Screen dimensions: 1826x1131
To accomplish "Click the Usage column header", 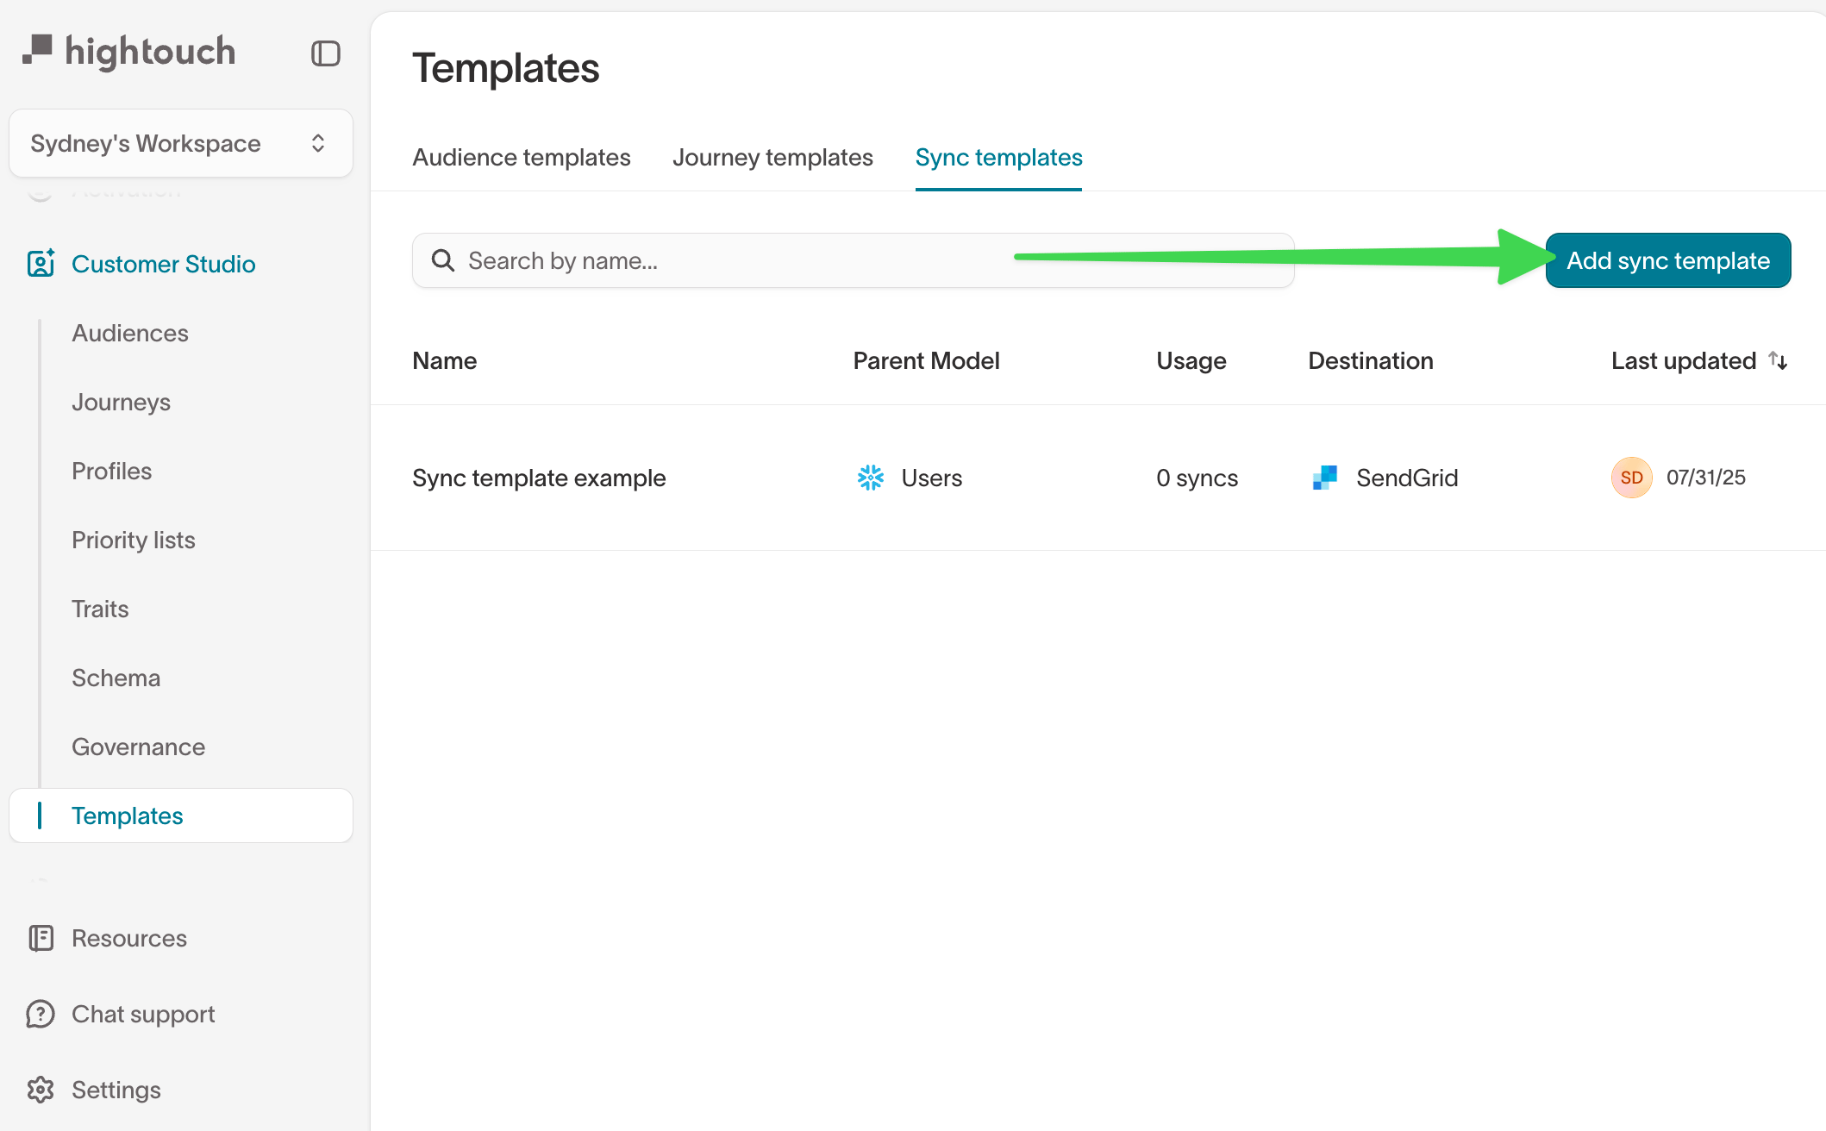I will [x=1191, y=360].
